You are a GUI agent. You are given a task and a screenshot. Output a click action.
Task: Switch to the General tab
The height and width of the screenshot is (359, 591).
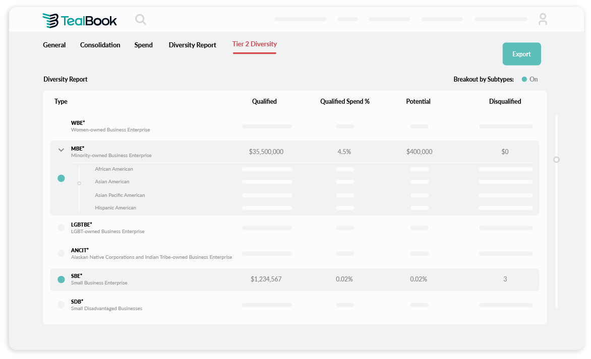click(54, 45)
